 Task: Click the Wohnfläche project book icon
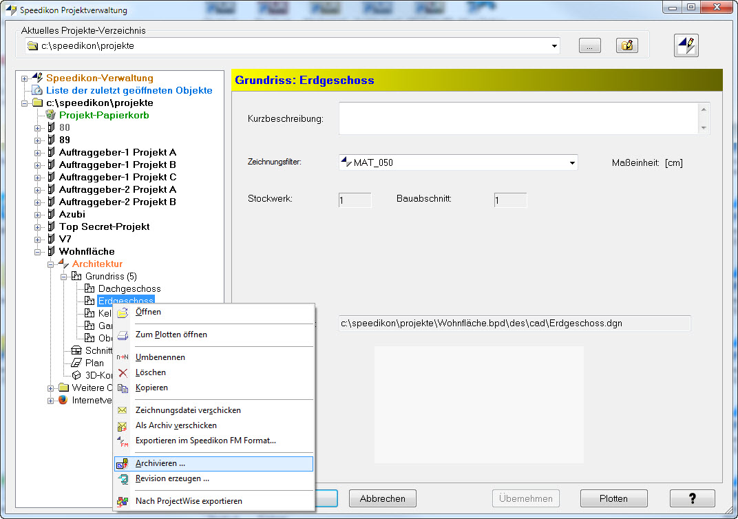[x=52, y=252]
